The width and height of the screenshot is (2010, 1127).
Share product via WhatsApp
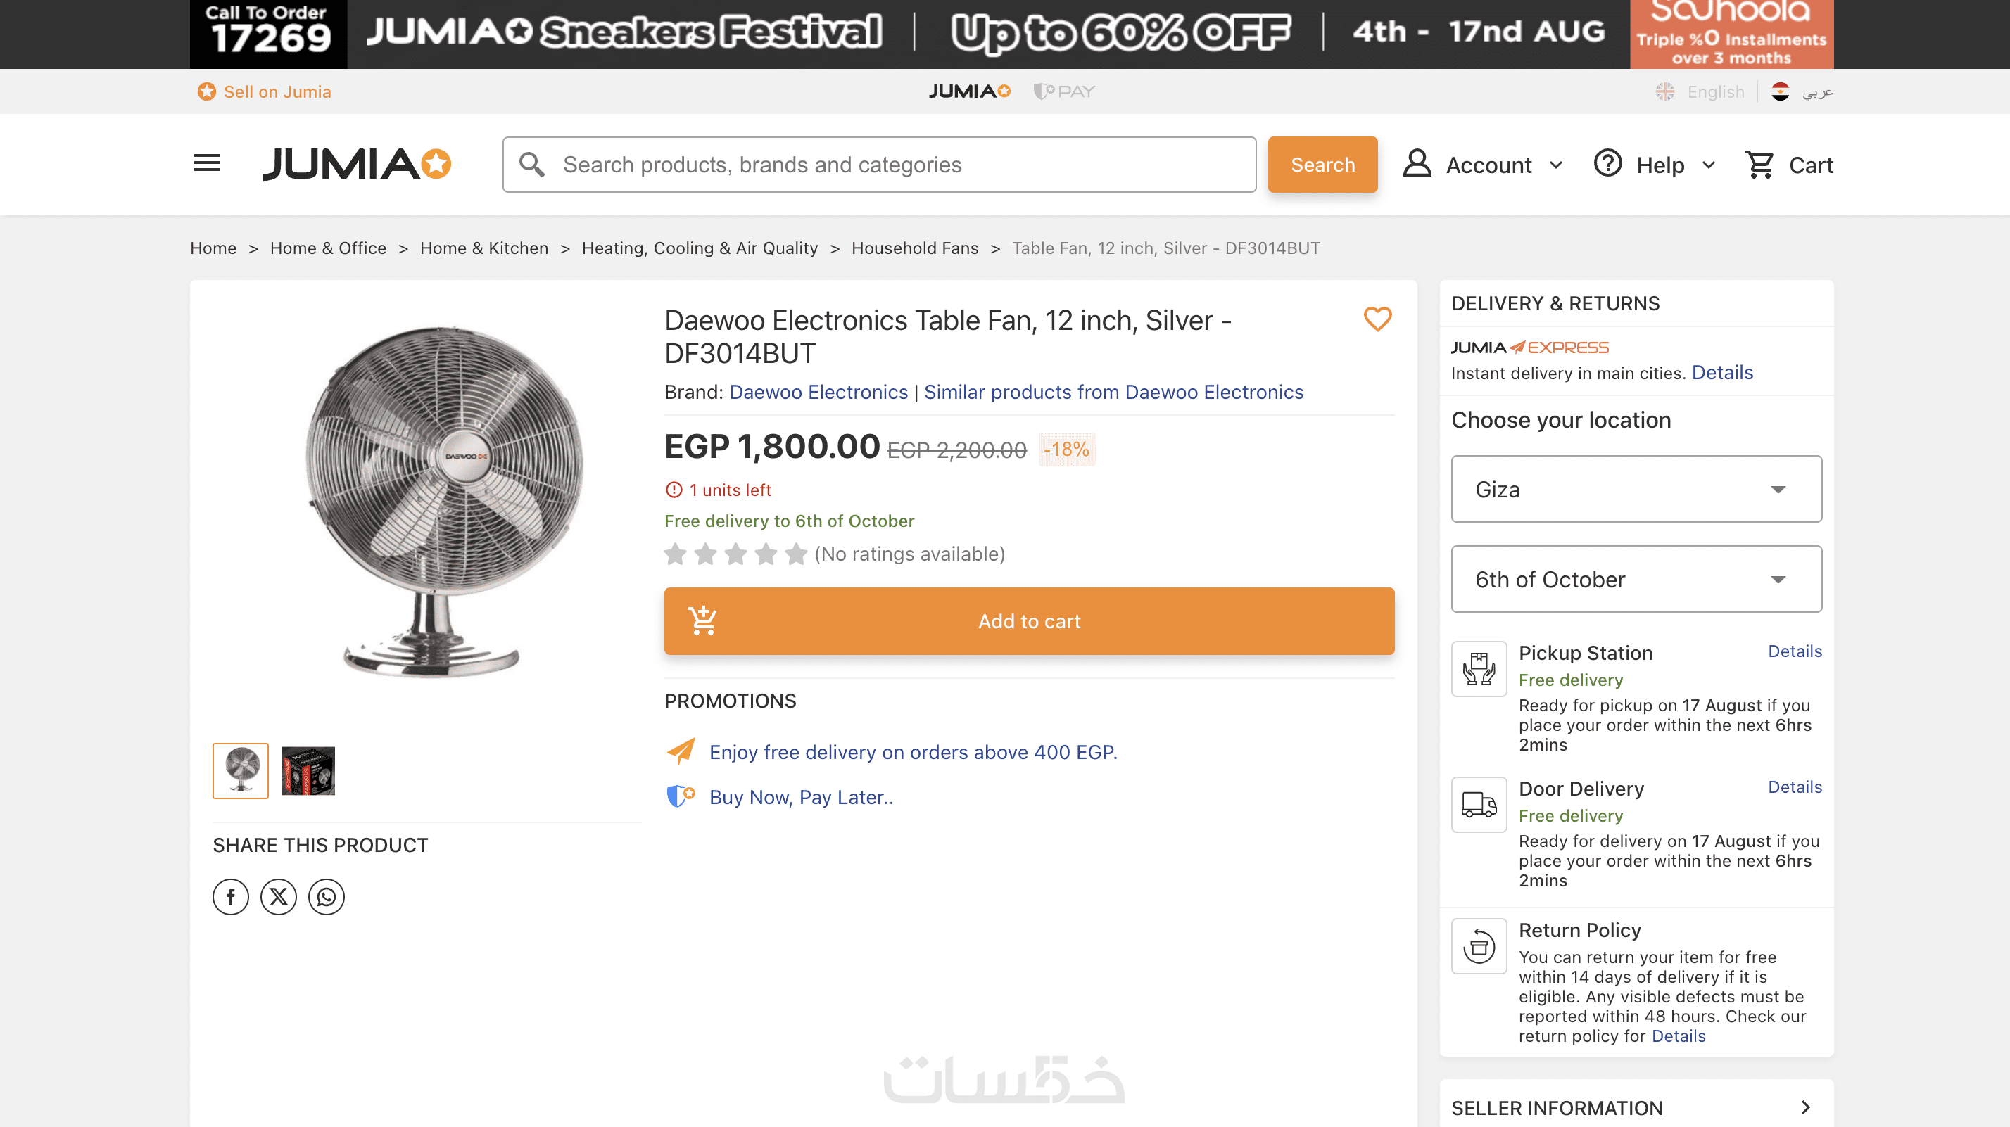(326, 897)
